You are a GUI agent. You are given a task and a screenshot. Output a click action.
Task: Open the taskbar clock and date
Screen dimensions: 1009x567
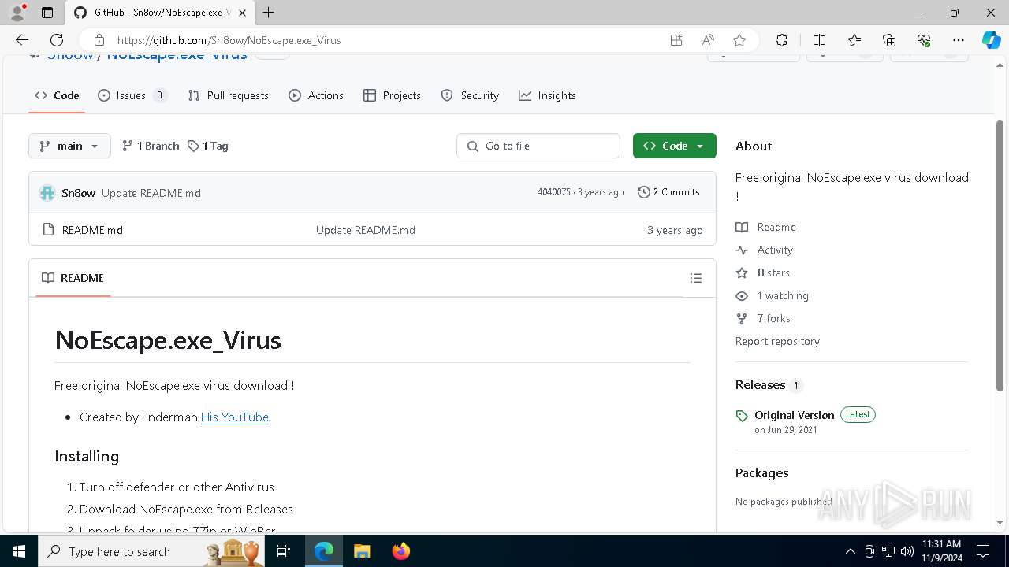click(x=941, y=551)
